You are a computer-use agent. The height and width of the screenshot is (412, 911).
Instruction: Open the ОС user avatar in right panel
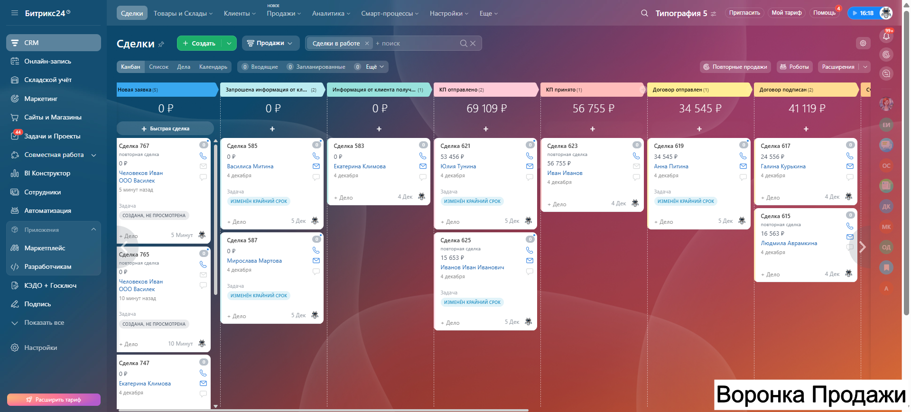coord(886,165)
